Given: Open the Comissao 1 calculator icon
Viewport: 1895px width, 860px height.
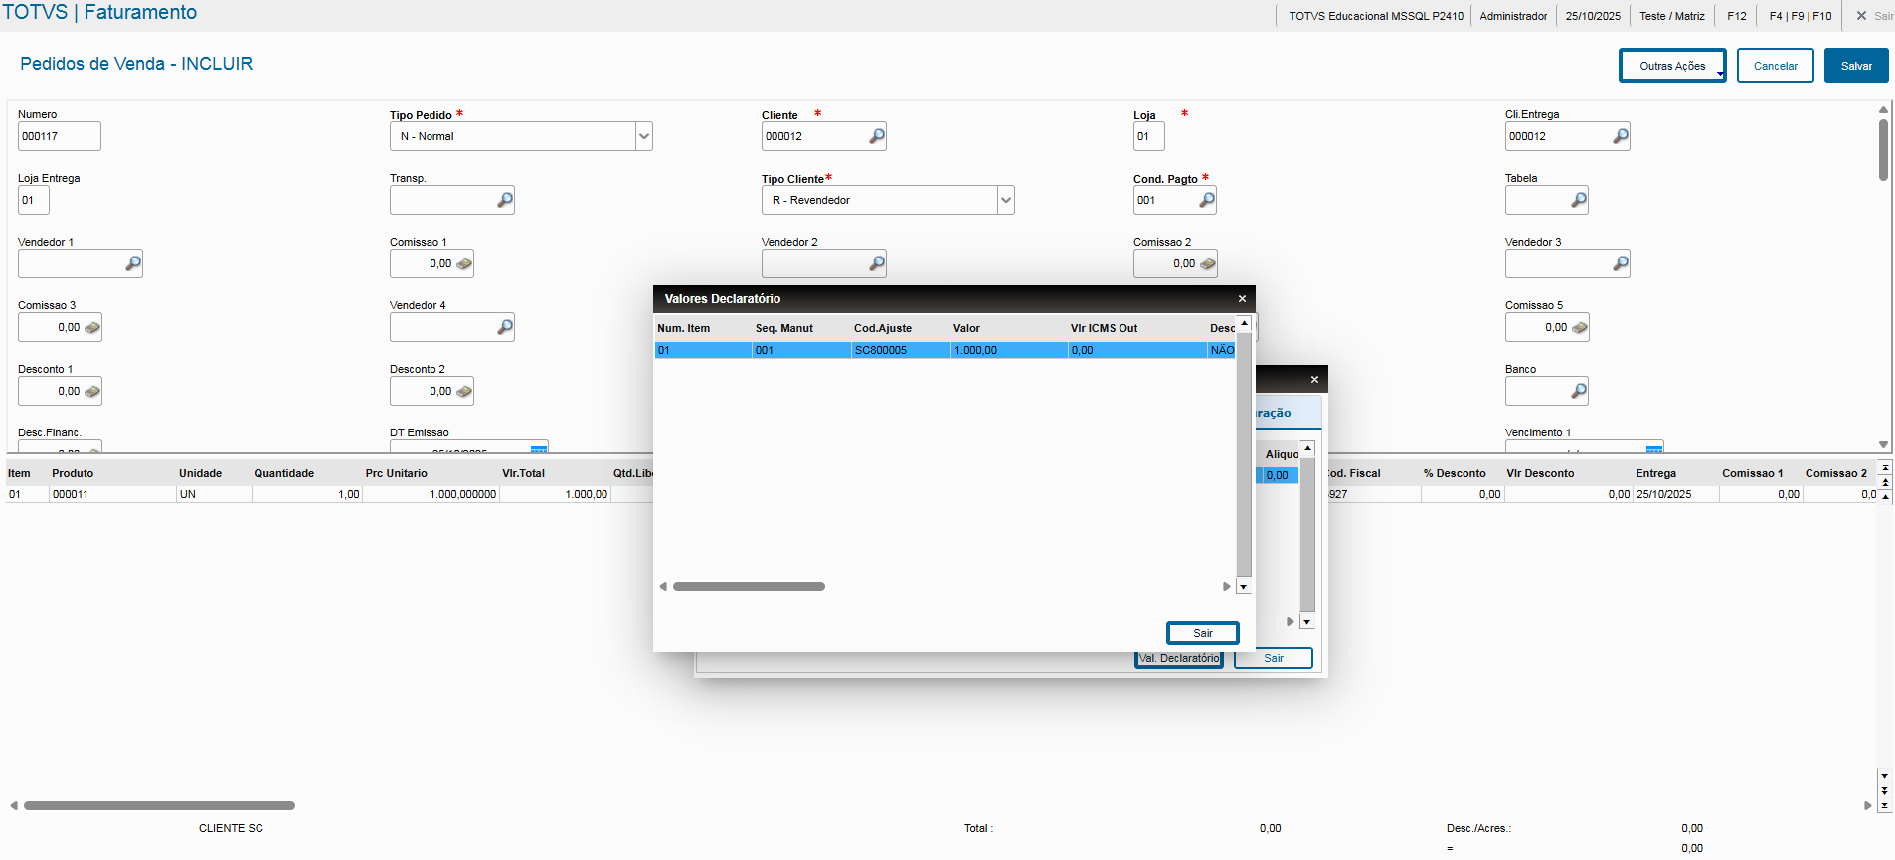Looking at the screenshot, I should (463, 264).
